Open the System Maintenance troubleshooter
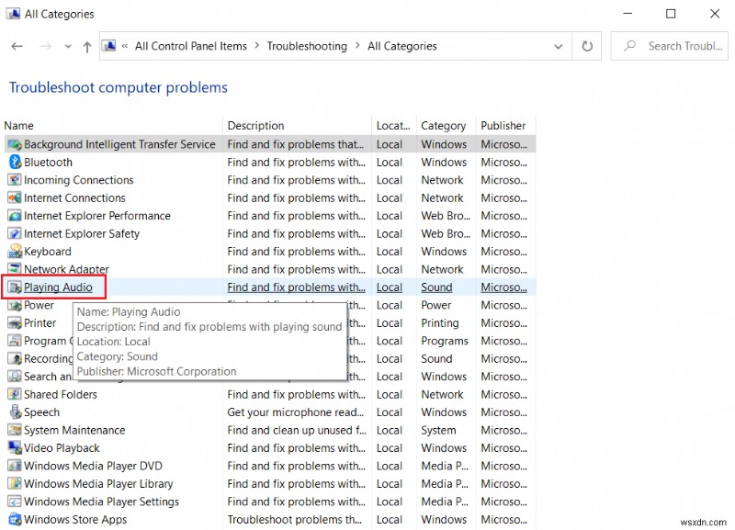 point(75,430)
